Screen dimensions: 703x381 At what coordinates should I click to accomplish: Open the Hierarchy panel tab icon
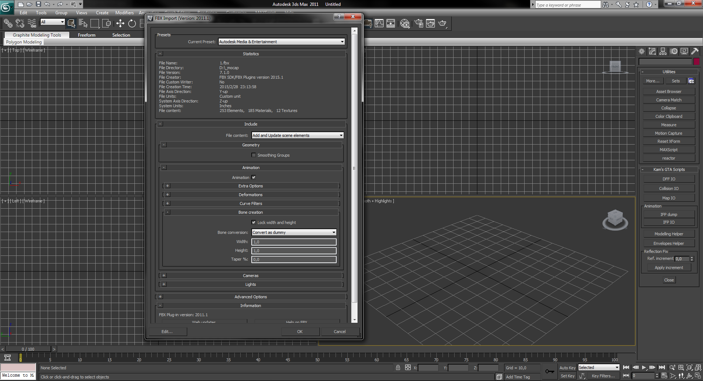[x=663, y=52]
